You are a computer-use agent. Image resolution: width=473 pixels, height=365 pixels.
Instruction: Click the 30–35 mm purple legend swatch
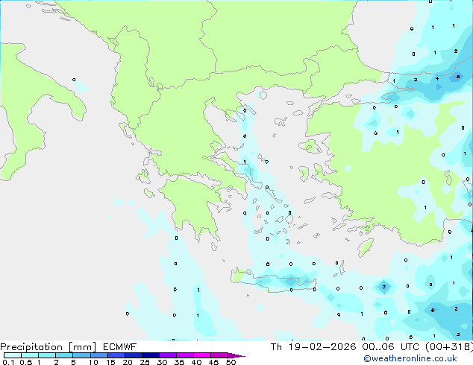point(167,355)
